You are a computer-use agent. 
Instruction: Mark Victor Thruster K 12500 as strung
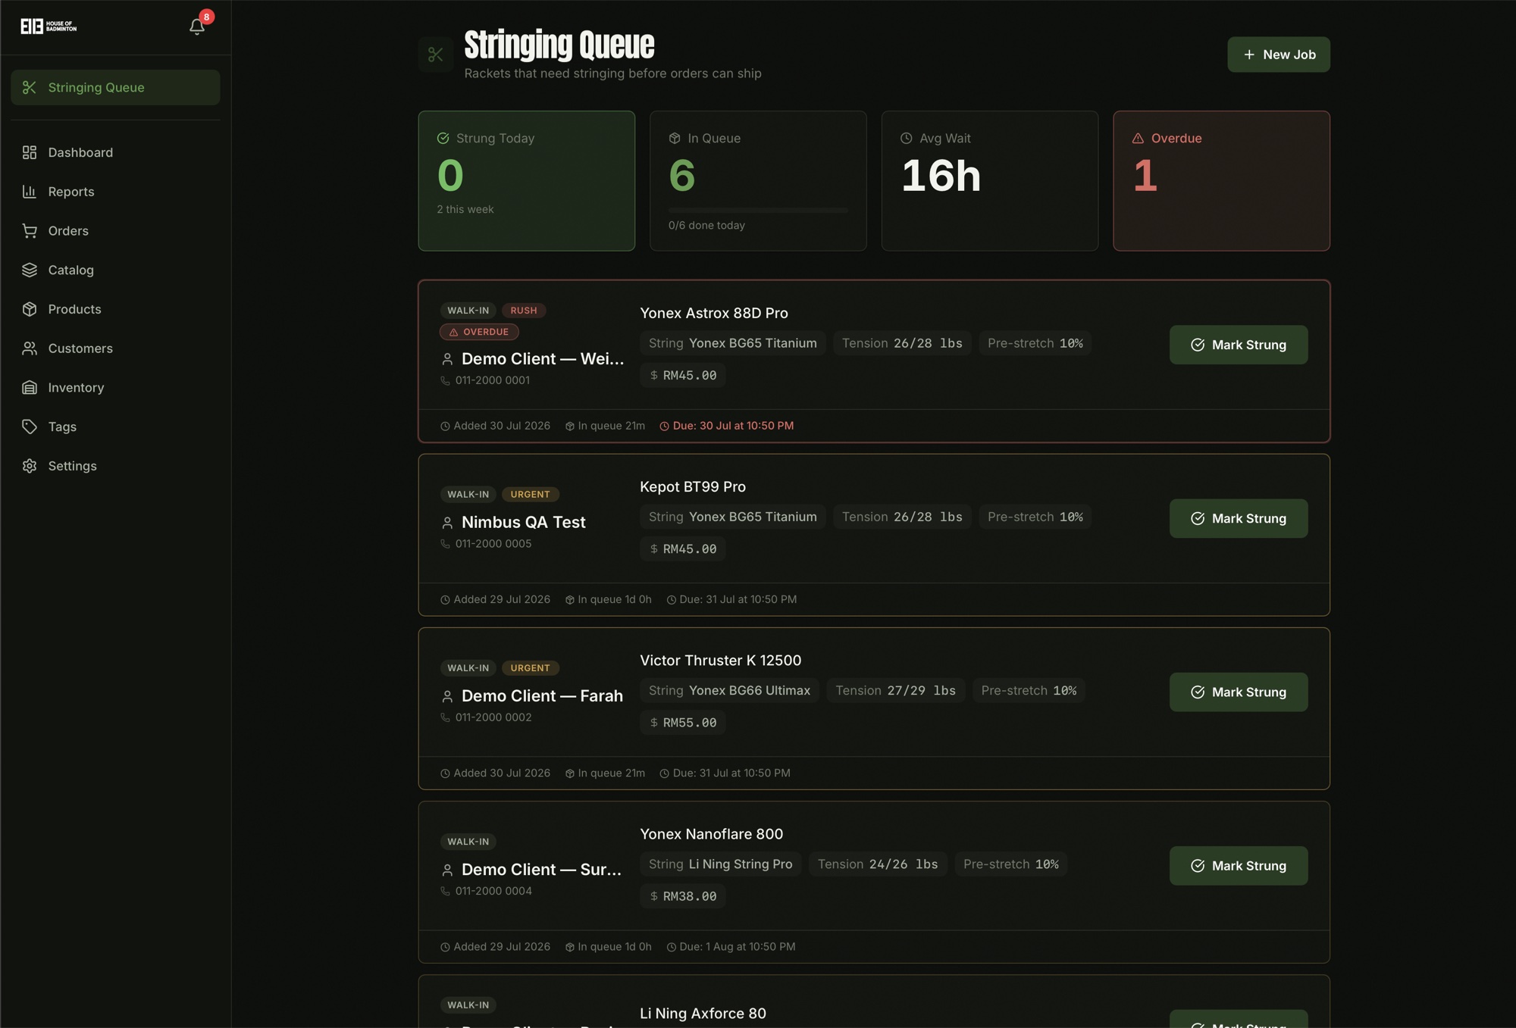coord(1239,692)
